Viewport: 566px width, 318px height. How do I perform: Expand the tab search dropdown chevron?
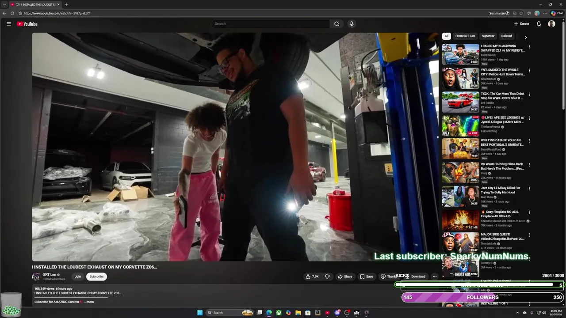click(x=4, y=4)
